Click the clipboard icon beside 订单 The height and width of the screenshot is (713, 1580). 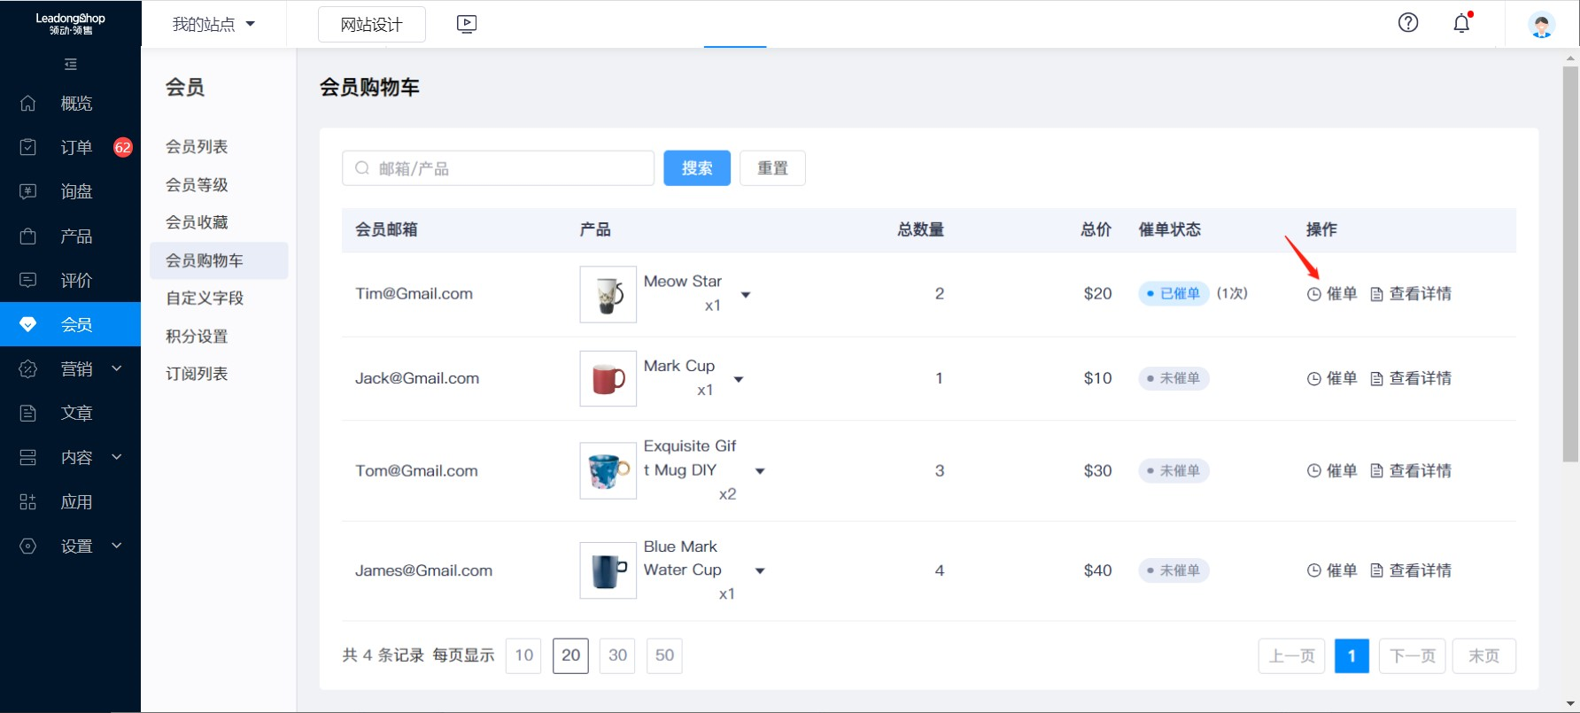(28, 147)
